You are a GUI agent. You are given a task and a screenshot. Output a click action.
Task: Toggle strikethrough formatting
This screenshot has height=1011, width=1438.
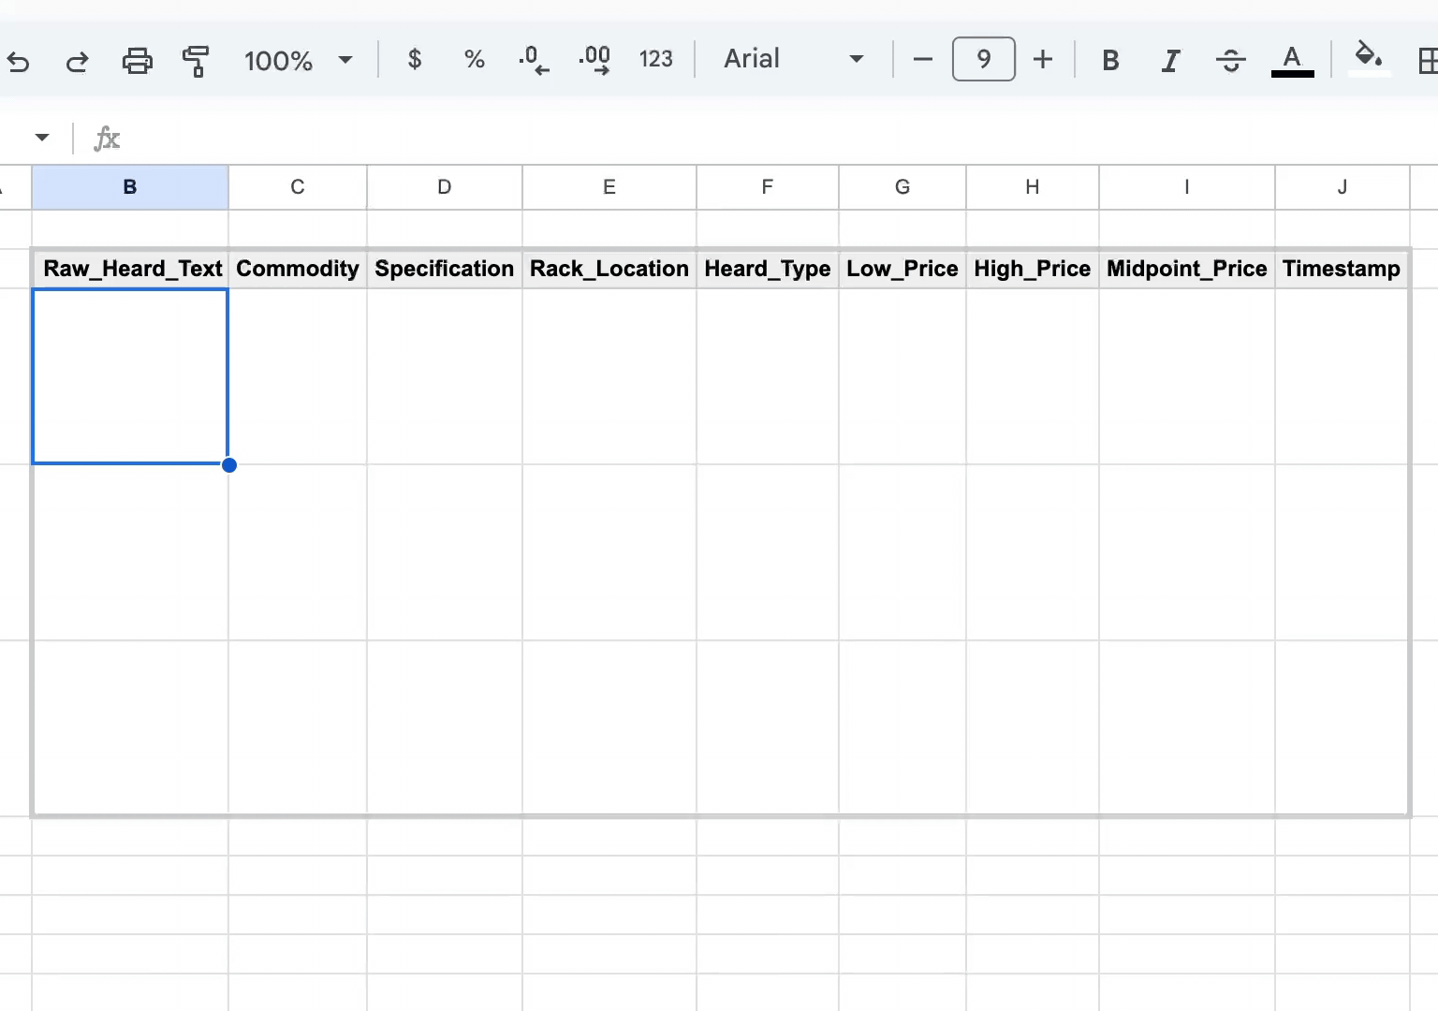pos(1230,61)
